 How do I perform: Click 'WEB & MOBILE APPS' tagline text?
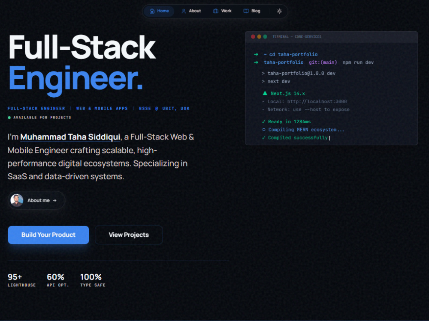coord(102,109)
